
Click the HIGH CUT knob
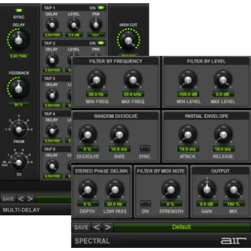tap(129, 40)
